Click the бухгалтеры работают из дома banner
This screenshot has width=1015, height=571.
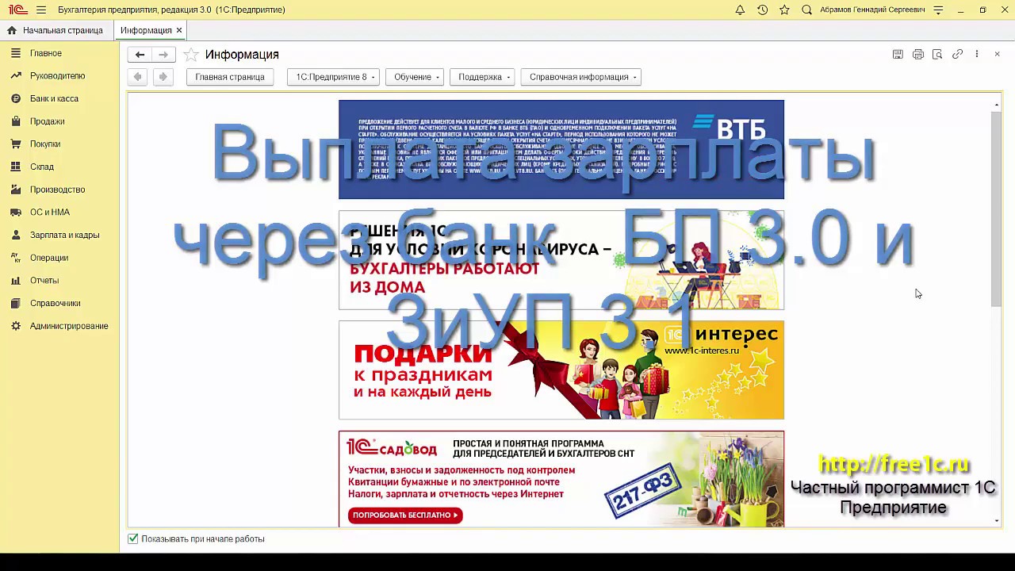(561, 259)
